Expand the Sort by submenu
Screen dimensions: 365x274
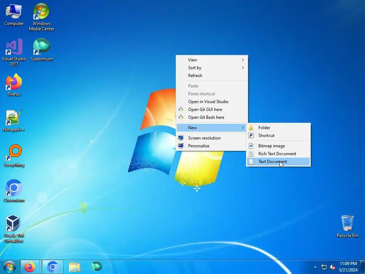(x=212, y=68)
